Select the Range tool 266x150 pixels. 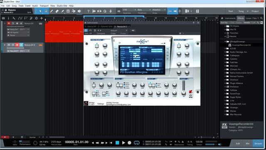[x=46, y=11]
